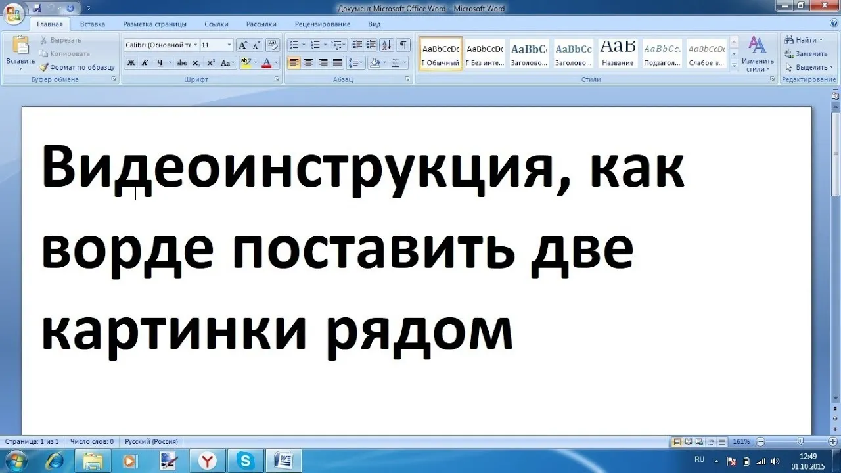
Task: Center the text
Action: (x=309, y=63)
